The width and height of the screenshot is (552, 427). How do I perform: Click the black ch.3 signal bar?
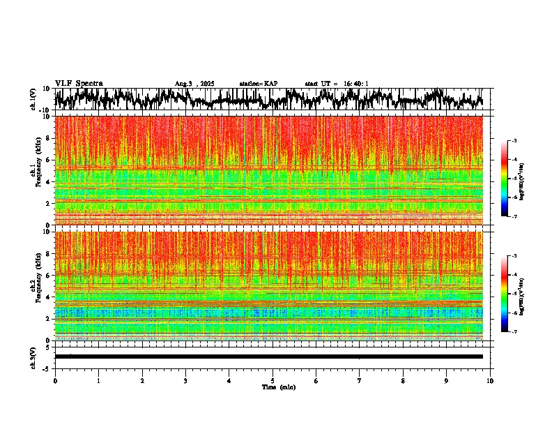[x=268, y=357]
